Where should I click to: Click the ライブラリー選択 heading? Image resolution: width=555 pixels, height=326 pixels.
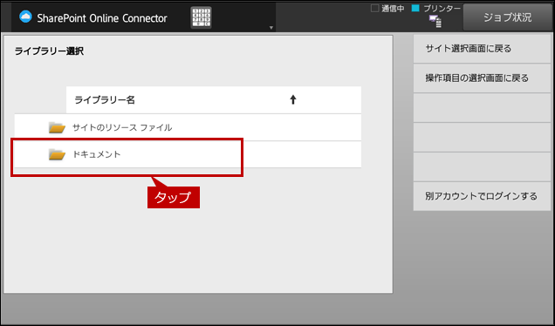pos(49,51)
